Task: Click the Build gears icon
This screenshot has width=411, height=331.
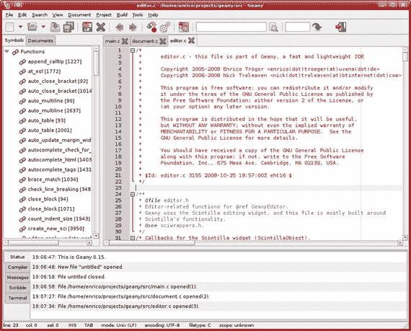Action: (x=165, y=27)
